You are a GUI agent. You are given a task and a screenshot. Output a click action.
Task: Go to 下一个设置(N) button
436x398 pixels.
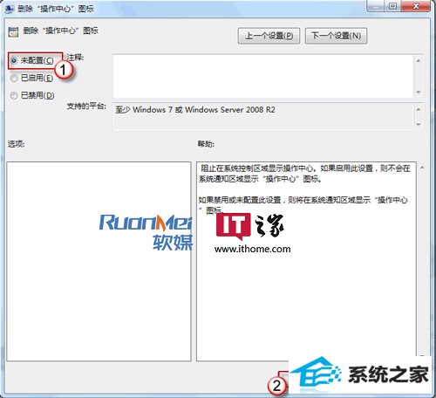coord(336,36)
